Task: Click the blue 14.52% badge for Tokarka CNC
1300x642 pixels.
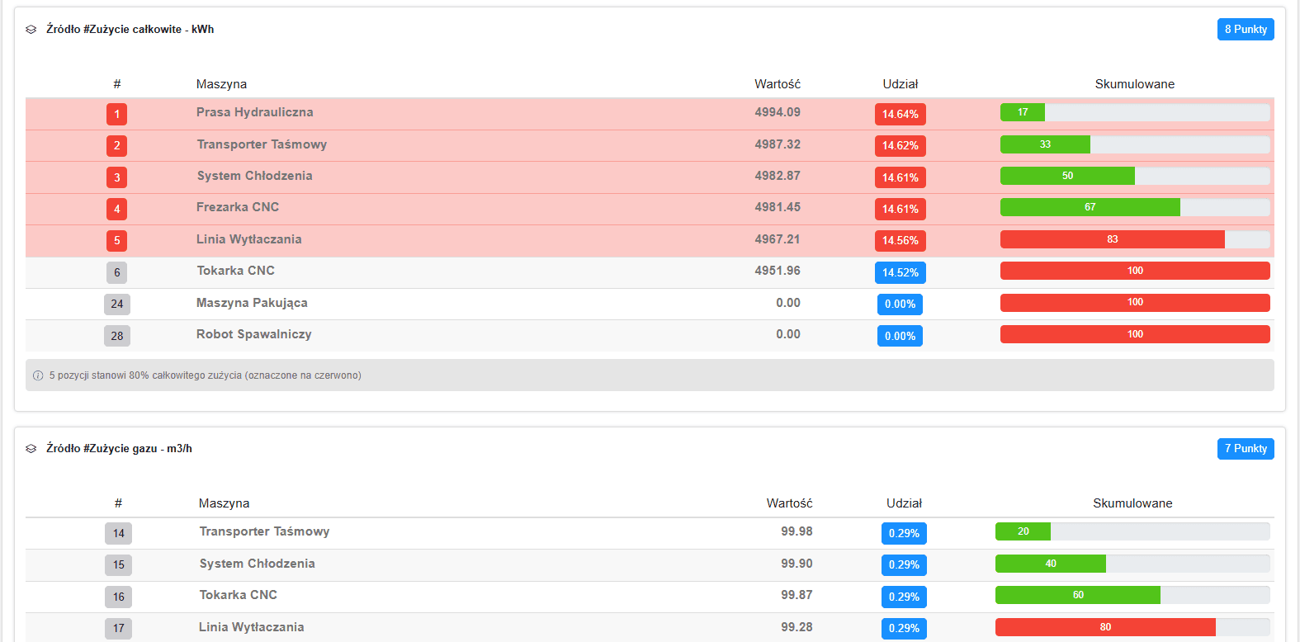Action: [x=900, y=272]
